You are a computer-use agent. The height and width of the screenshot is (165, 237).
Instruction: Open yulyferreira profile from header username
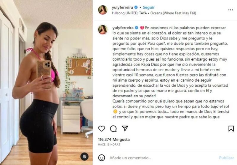[x=122, y=7]
